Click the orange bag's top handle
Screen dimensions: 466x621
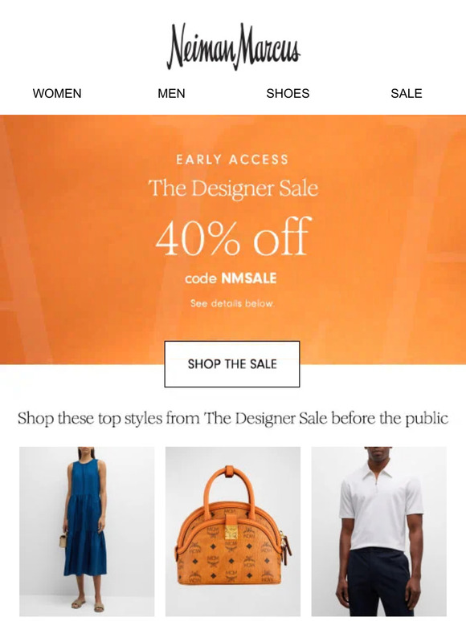(231, 486)
